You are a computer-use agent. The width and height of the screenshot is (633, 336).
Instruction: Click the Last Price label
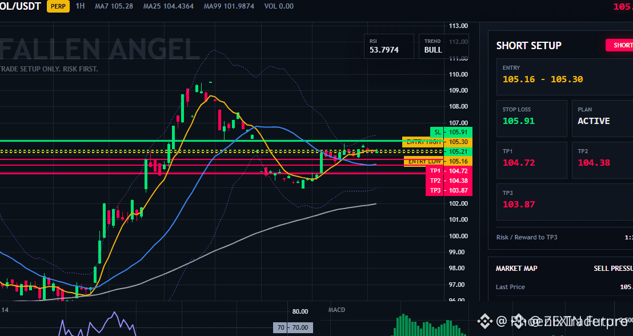coord(510,287)
